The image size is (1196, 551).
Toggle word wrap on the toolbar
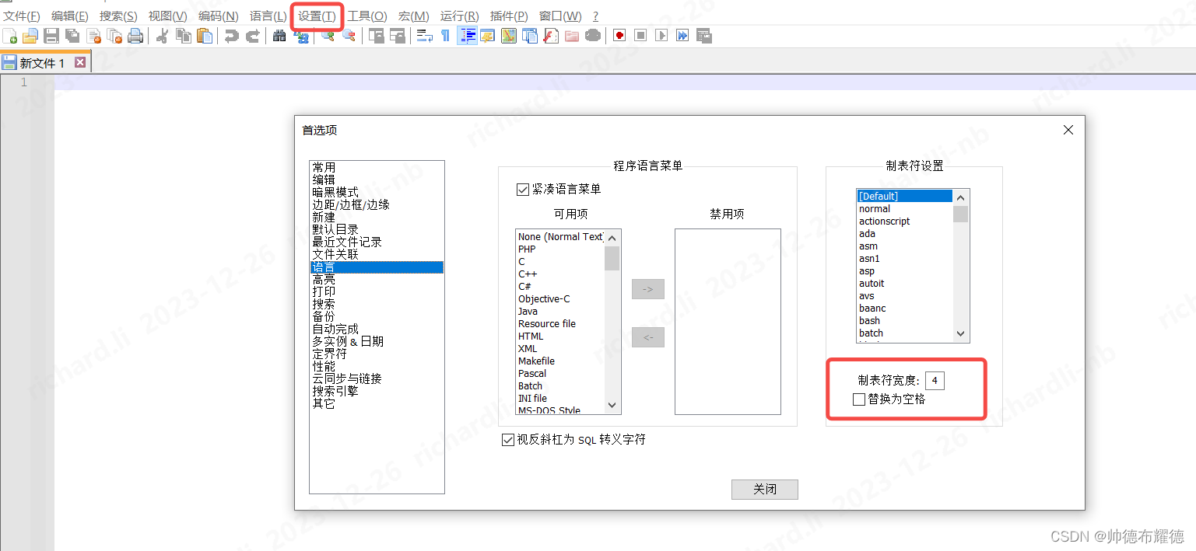coord(426,36)
